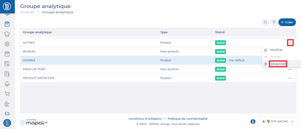Open the settings gear in sidebar
Image resolution: width=301 pixels, height=129 pixels.
pos(7,44)
